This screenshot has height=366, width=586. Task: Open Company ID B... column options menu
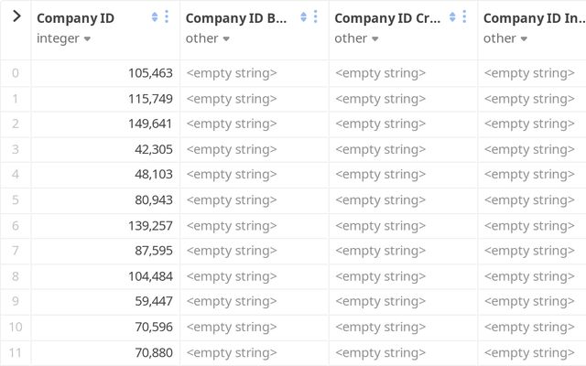coord(316,17)
